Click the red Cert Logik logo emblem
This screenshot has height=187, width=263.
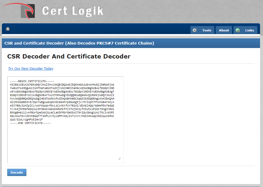28,11
